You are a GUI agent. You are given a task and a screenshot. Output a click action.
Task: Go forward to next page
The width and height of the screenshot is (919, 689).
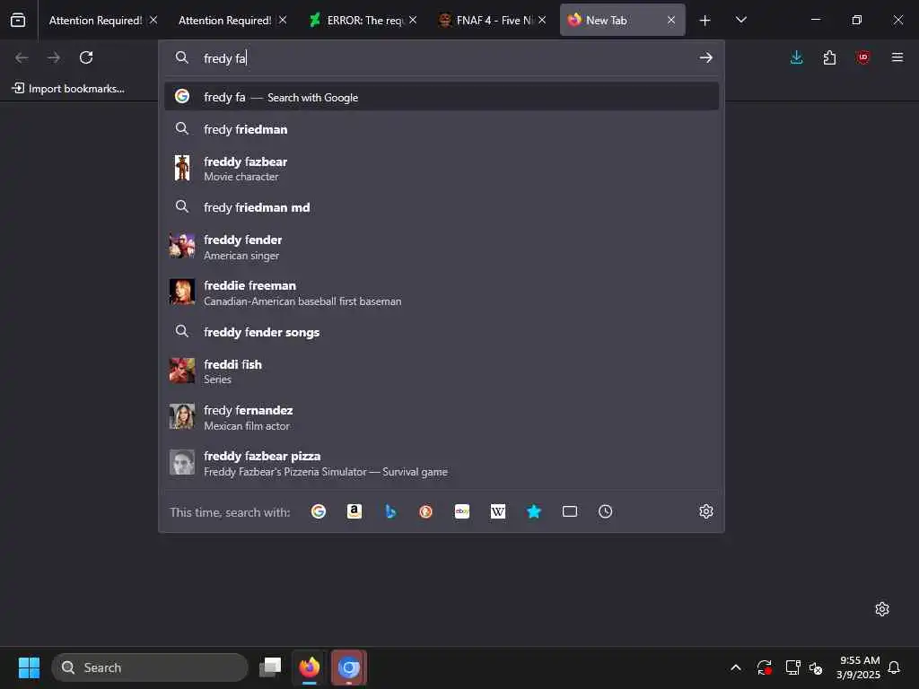(54, 57)
